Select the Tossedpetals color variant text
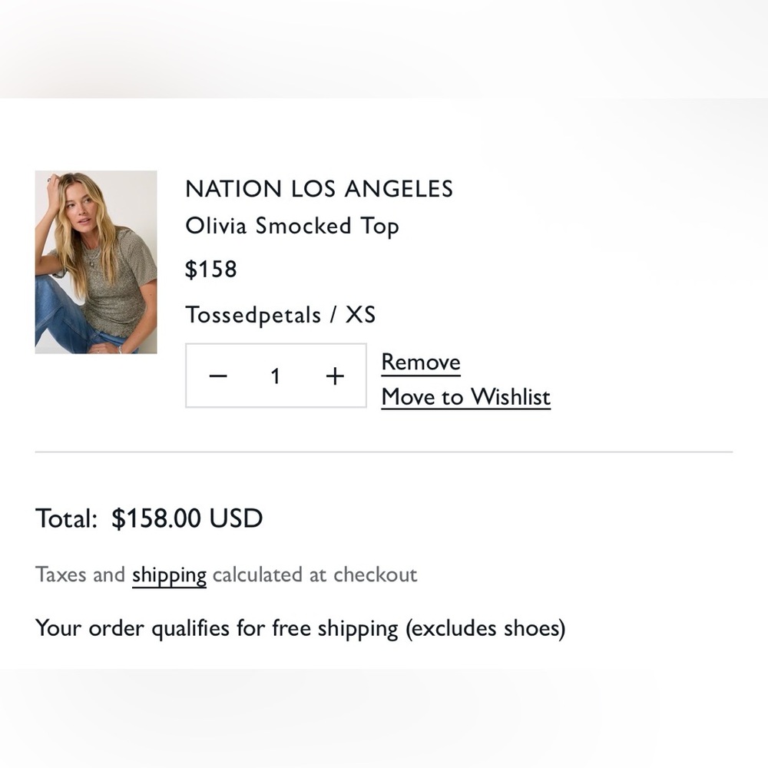This screenshot has width=768, height=768. 253,315
